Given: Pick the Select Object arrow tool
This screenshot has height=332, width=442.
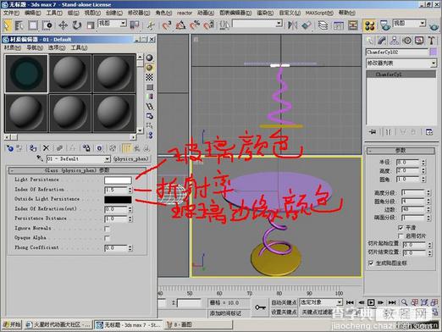Looking at the screenshot, I should [x=7, y=25].
